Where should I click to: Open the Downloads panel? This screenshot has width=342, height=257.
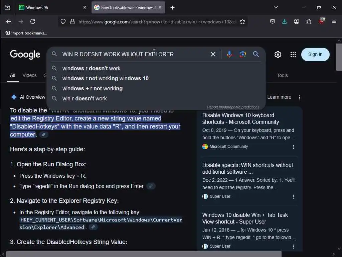pos(284,21)
